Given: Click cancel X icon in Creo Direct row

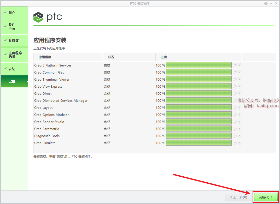Looking at the screenshot, I should tap(240, 93).
